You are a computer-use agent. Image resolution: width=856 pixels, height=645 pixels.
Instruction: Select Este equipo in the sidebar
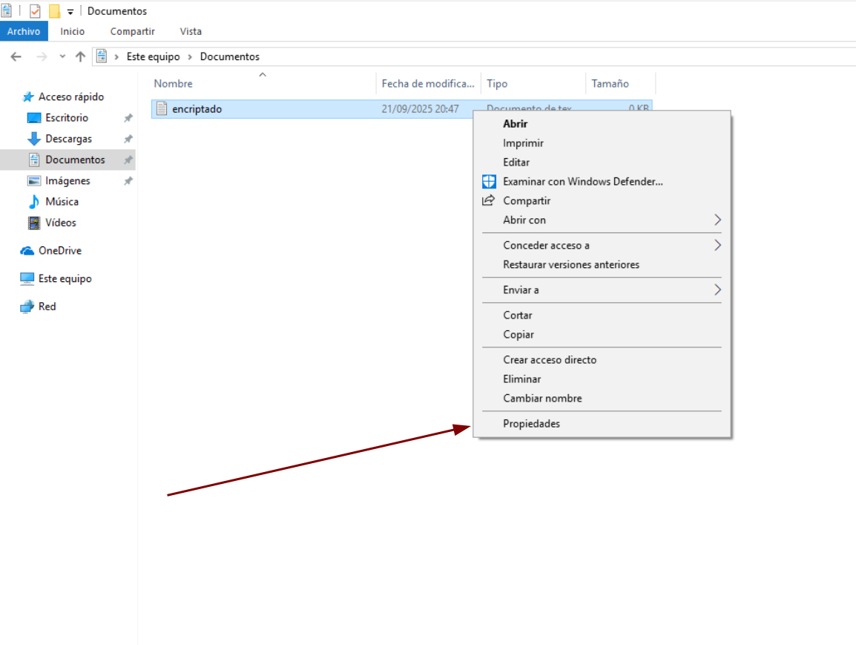tap(65, 278)
